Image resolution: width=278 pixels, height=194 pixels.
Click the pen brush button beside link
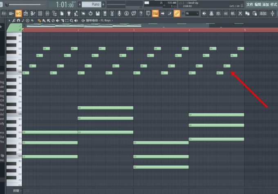(x=170, y=13)
